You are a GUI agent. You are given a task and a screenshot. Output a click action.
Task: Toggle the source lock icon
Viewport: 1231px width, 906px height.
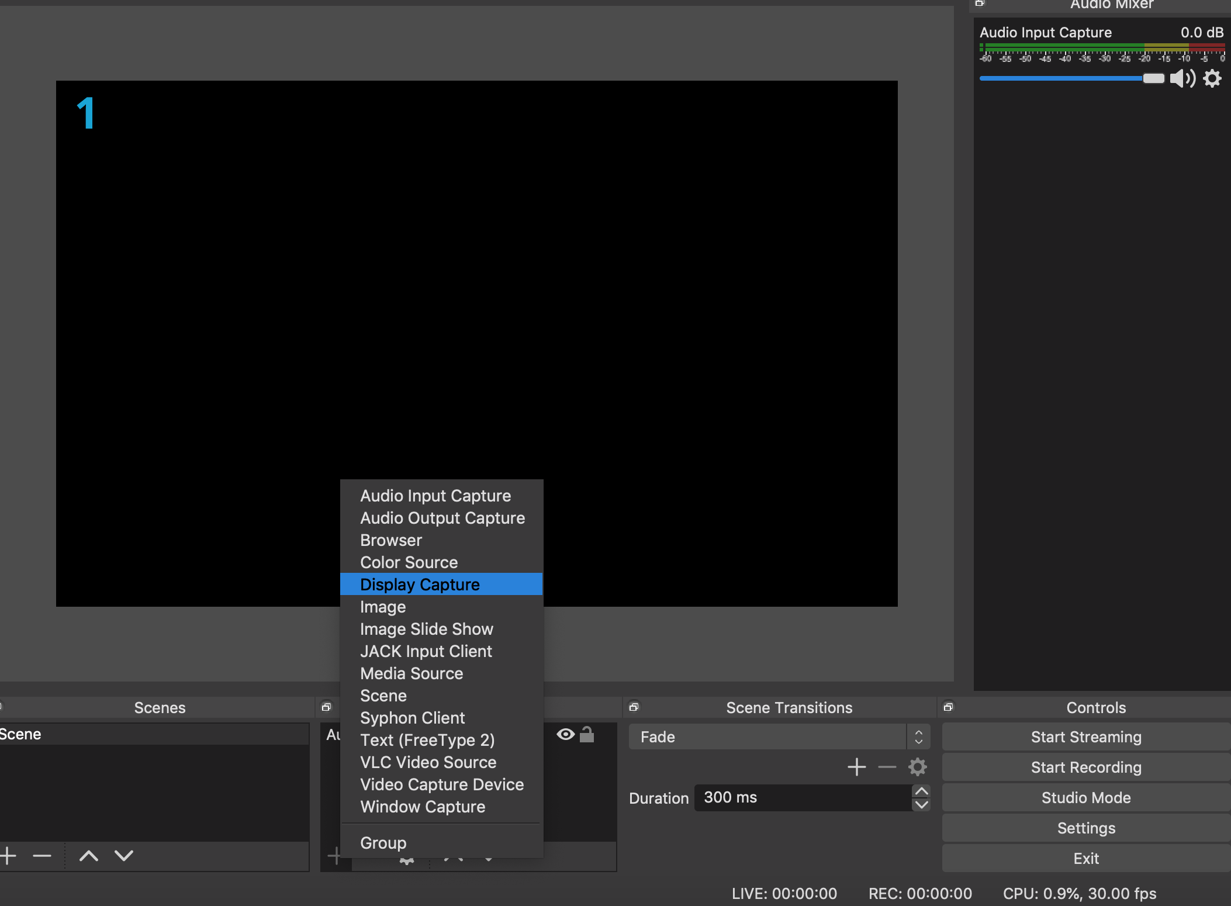point(587,735)
